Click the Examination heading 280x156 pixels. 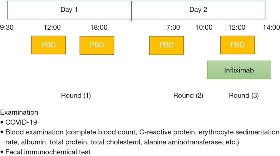click(x=19, y=112)
